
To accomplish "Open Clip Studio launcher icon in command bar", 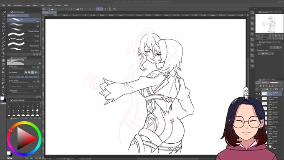I will [44, 9].
